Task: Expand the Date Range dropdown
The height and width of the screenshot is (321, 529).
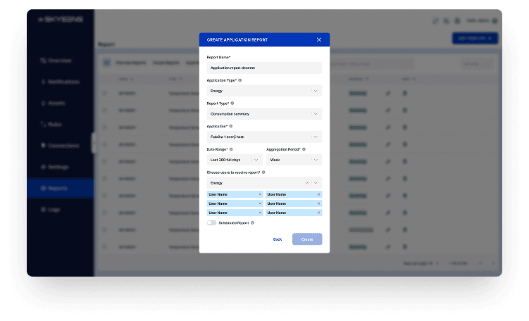Action: [256, 160]
